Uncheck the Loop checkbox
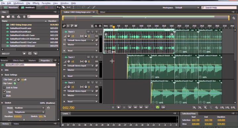This screenshot has height=128, width=238. pyautogui.click(x=4, y=92)
